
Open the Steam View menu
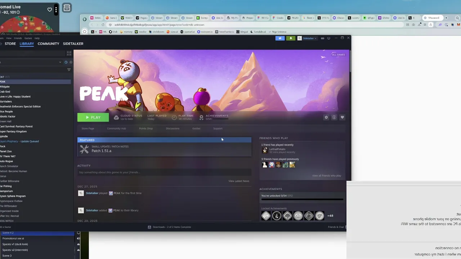tap(9, 38)
